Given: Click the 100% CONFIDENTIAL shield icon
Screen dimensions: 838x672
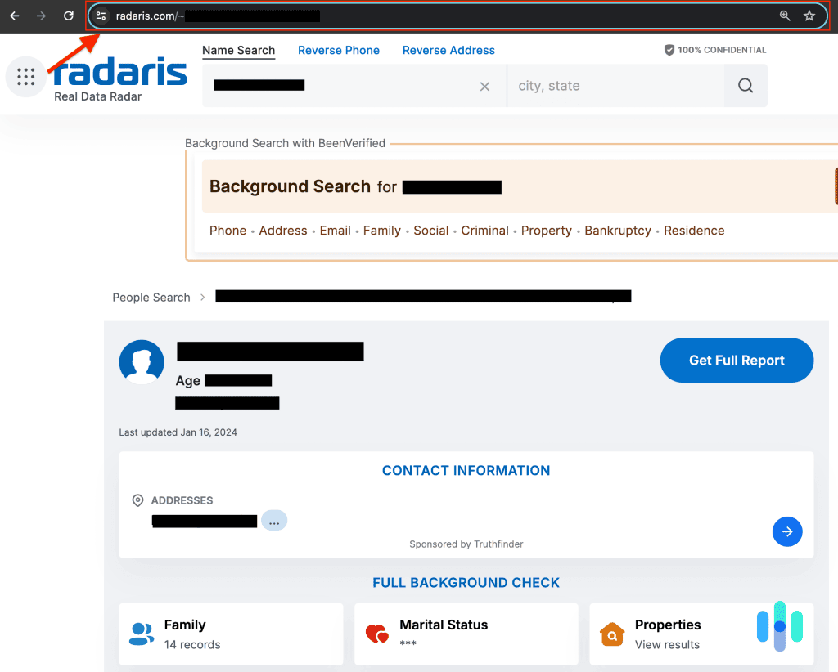Looking at the screenshot, I should [x=669, y=50].
